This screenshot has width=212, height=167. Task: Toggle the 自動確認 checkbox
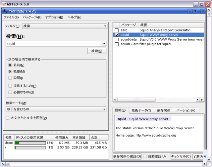[145, 156]
